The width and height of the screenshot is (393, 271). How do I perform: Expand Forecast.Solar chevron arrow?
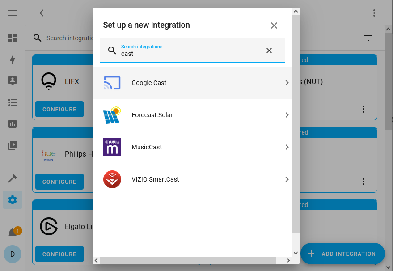coord(287,115)
